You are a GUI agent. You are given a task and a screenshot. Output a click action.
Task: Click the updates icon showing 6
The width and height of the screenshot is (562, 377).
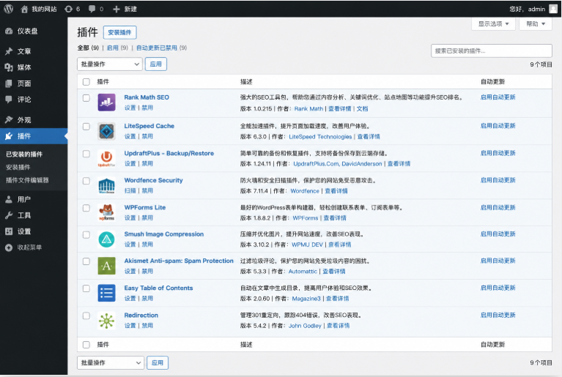point(68,10)
